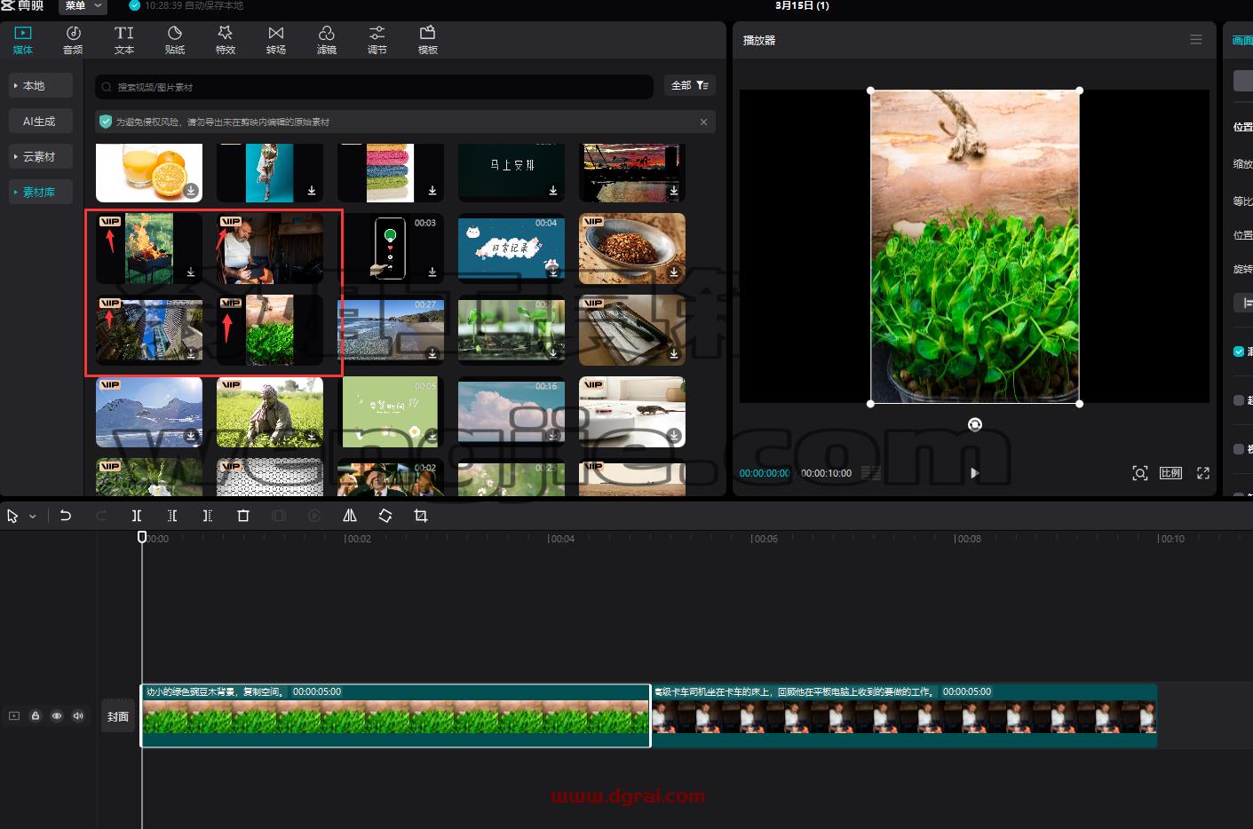1253x829 pixels.
Task: Open the player panel hamburger menu
Action: [1196, 40]
